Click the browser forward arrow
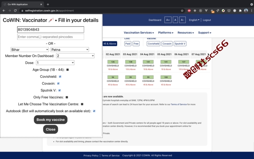This screenshot has width=254, height=159. click(10, 11)
